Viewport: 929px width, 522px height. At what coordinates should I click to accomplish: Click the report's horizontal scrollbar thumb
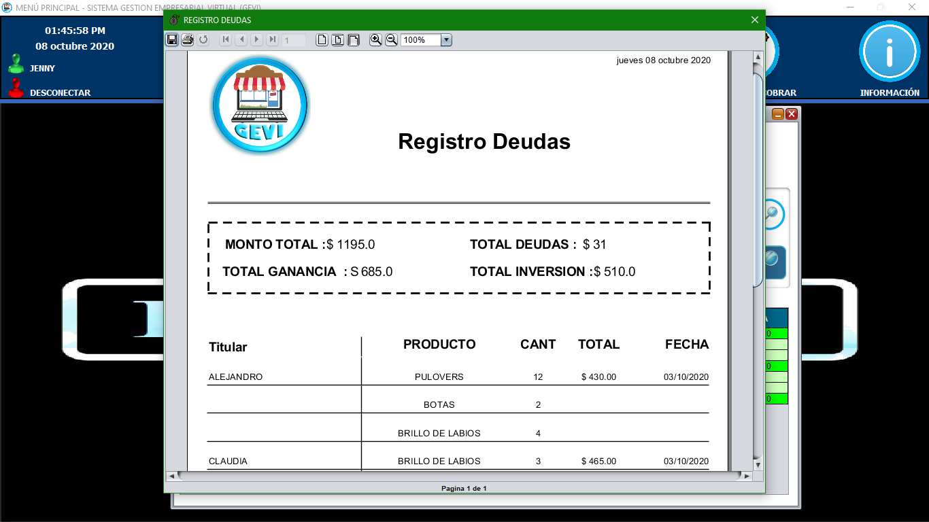[459, 476]
